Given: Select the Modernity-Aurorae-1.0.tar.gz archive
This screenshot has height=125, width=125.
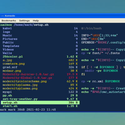Looking at the screenshot, I should [x=40, y=74].
